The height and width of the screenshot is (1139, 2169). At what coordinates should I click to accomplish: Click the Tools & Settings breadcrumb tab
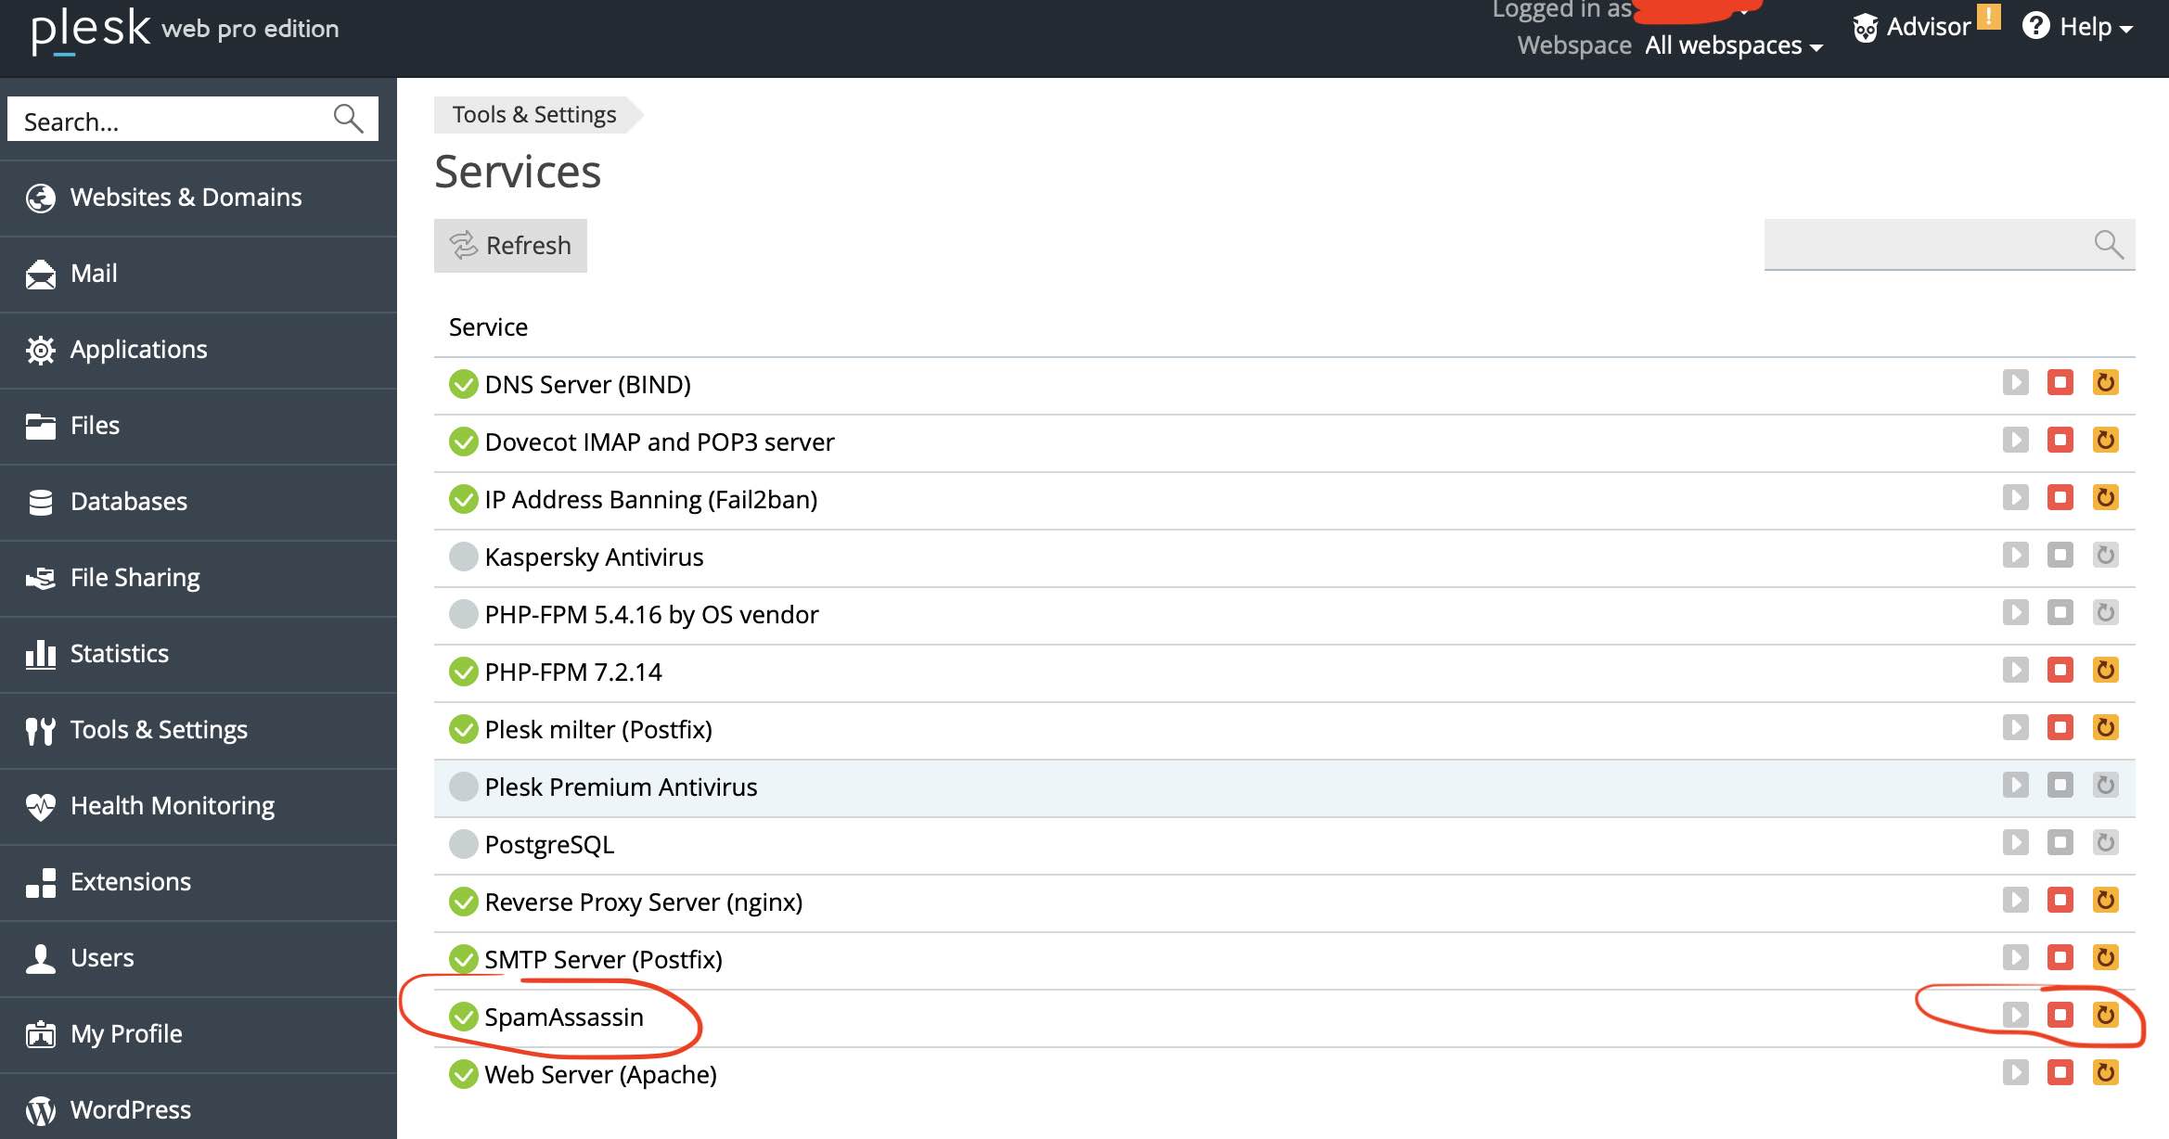coord(531,113)
